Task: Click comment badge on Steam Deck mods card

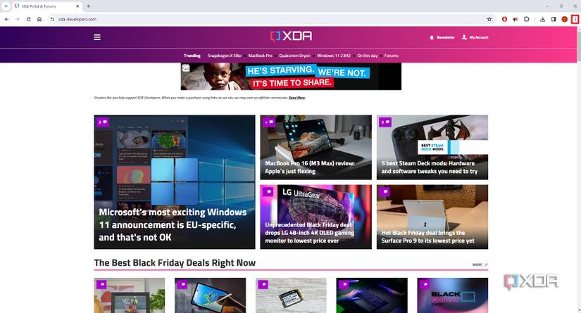Action: (385, 122)
